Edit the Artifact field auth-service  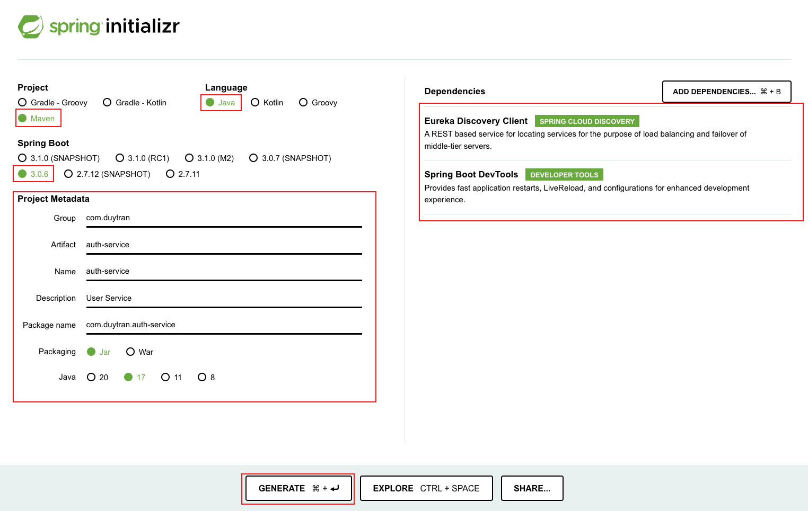click(x=223, y=245)
